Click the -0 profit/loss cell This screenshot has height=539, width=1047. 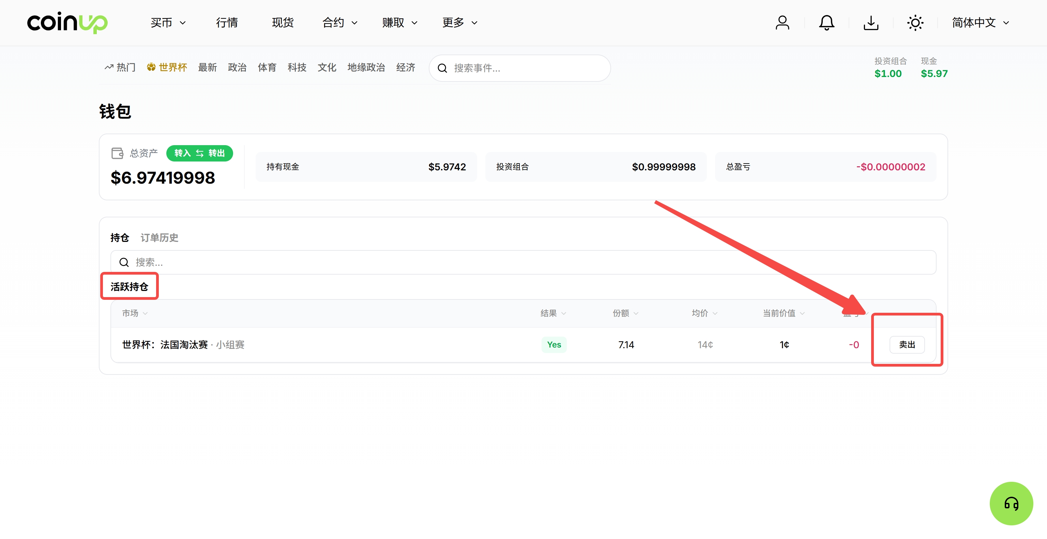pos(853,345)
